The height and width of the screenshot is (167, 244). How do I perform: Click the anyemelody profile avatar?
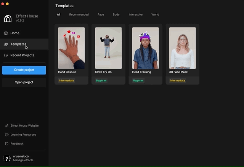click(7, 158)
